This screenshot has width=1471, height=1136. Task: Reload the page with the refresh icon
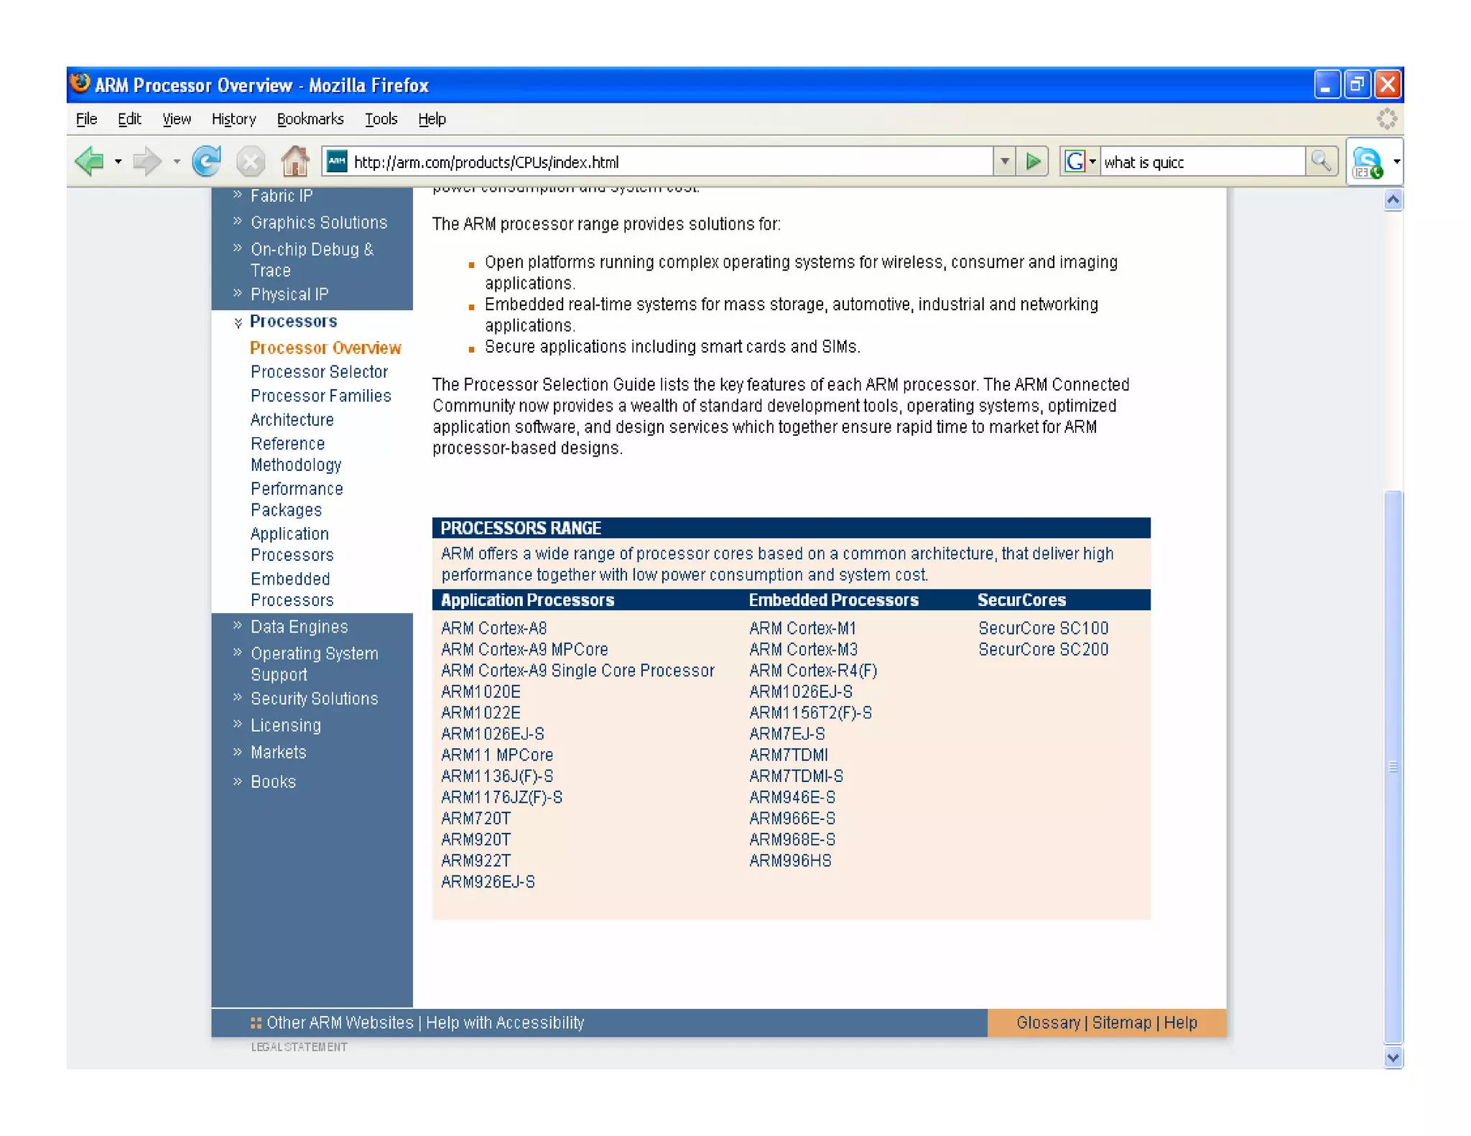point(207,161)
